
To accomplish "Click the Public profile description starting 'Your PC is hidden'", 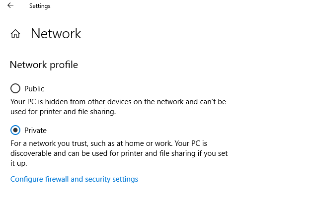I will (118, 102).
